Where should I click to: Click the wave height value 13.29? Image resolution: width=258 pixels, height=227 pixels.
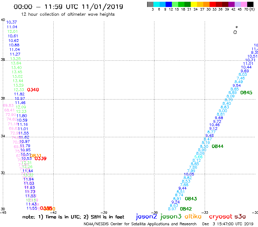tap(18, 86)
